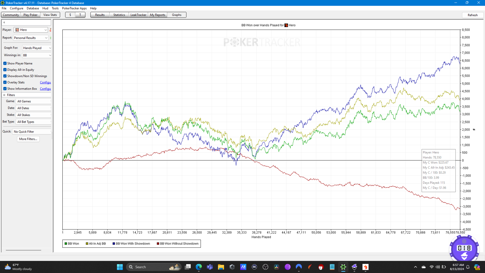Open the Player dropdown showing Hero
The image size is (485, 273).
click(31, 30)
